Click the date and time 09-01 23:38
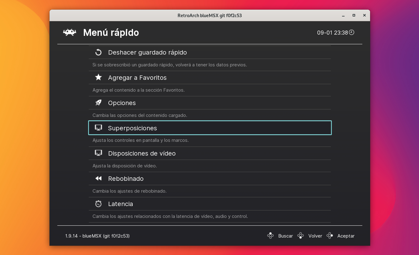Screen dimensions: 419x255 pos(332,32)
